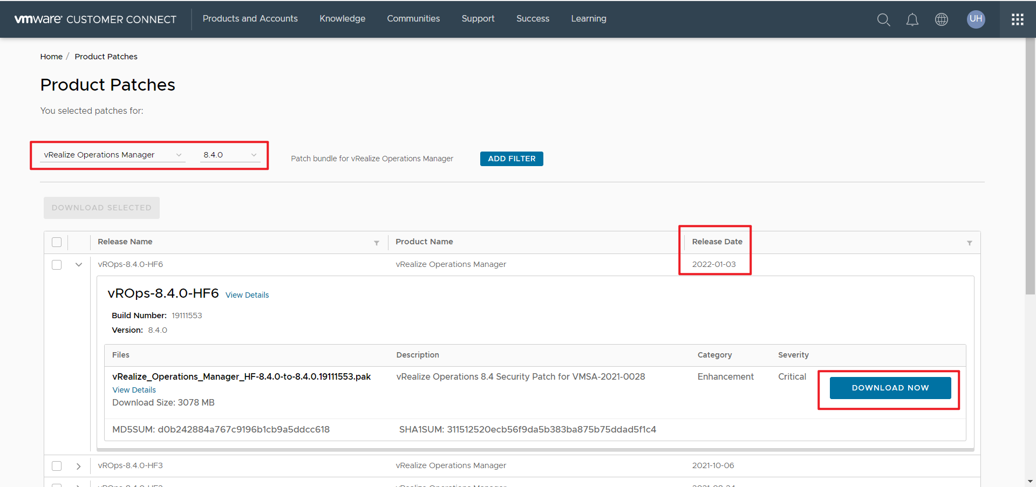Open the vRealize Operations Manager product dropdown
The image size is (1036, 487).
click(112, 155)
